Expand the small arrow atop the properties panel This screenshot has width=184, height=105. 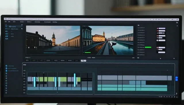pos(177,26)
